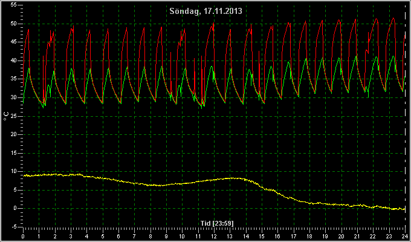Click the °C y-axis unit label
411x242 pixels.
[x=6, y=116]
